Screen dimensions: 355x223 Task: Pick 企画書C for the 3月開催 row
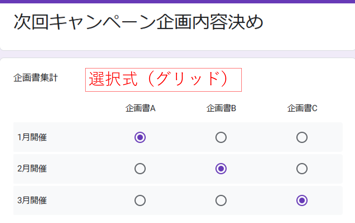click(x=302, y=200)
